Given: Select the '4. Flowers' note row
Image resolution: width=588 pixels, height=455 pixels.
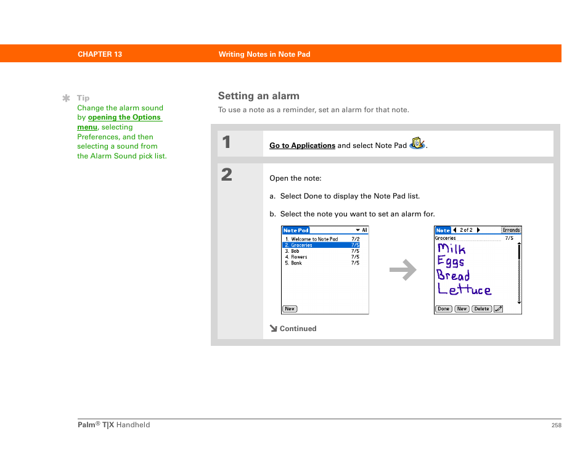Looking at the screenshot, I should tap(321, 257).
